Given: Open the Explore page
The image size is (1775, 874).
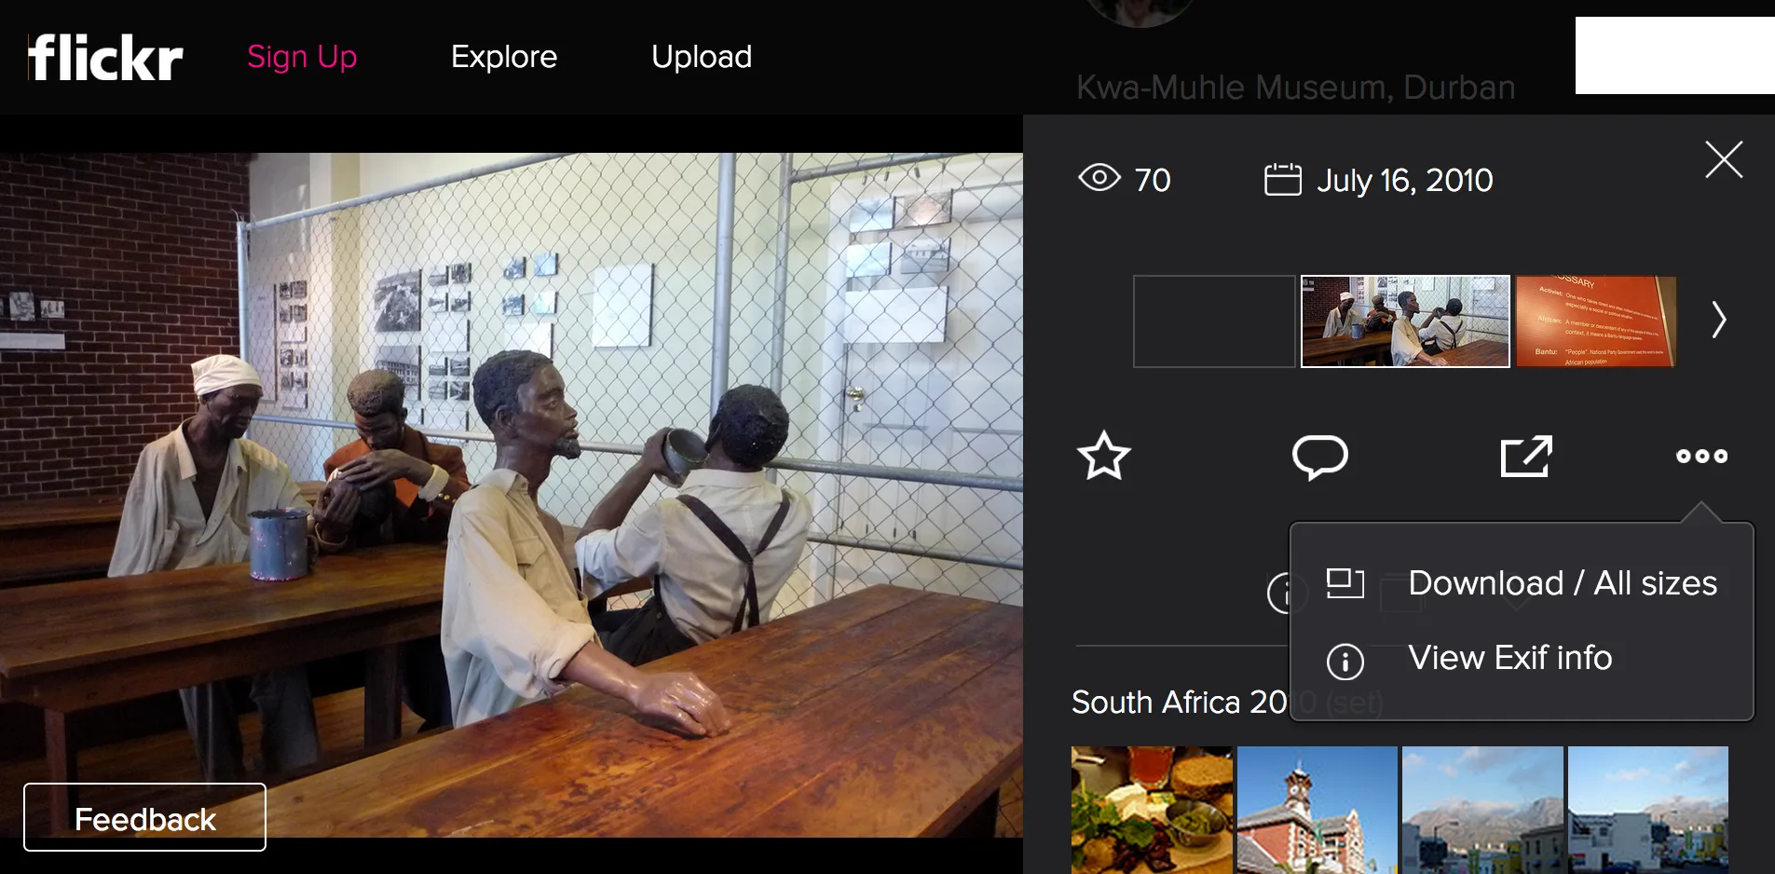Looking at the screenshot, I should (504, 57).
